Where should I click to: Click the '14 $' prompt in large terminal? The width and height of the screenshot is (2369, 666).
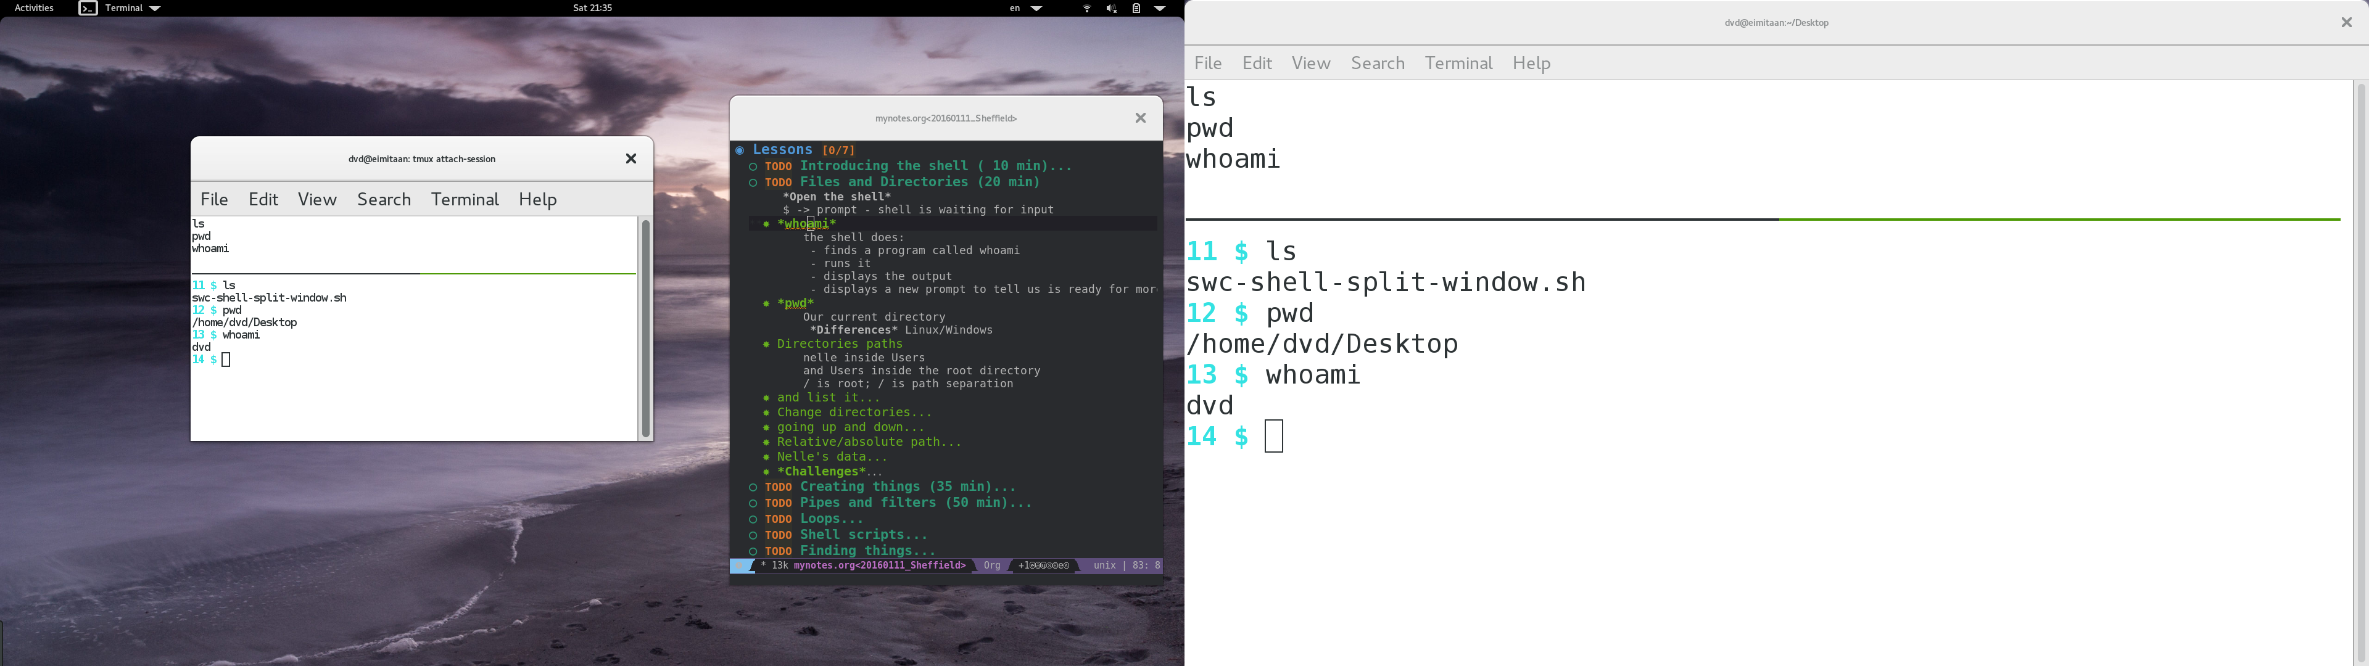click(x=1218, y=436)
